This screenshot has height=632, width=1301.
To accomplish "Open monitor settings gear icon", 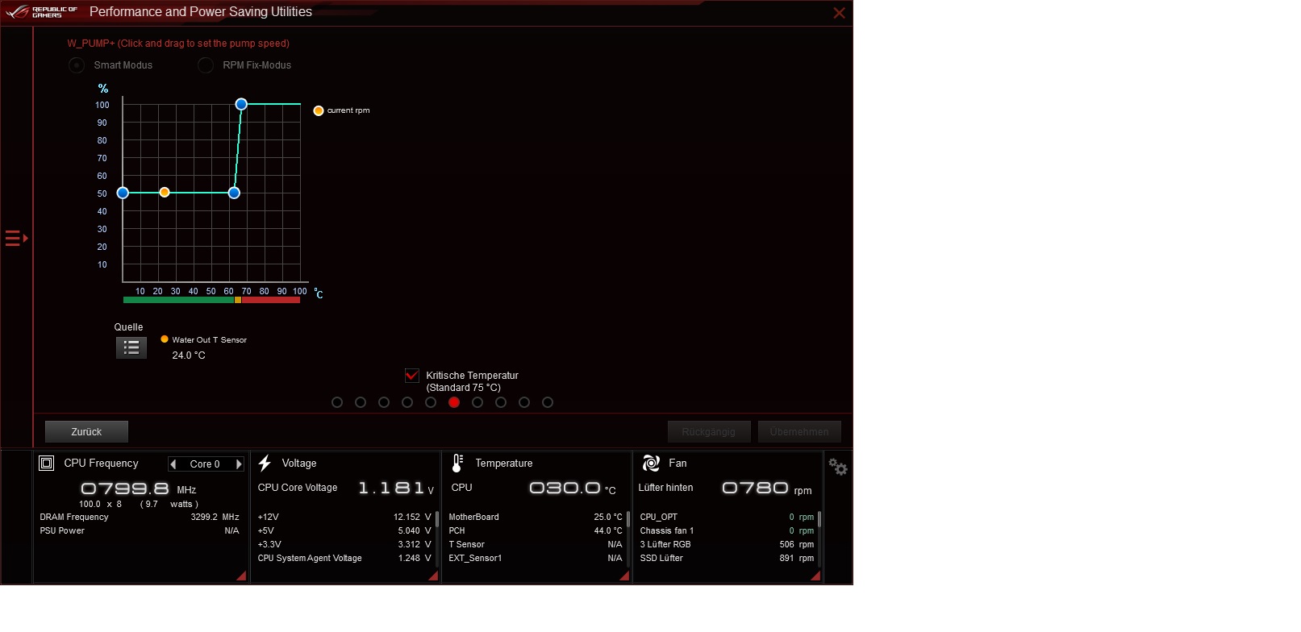I will [x=838, y=467].
